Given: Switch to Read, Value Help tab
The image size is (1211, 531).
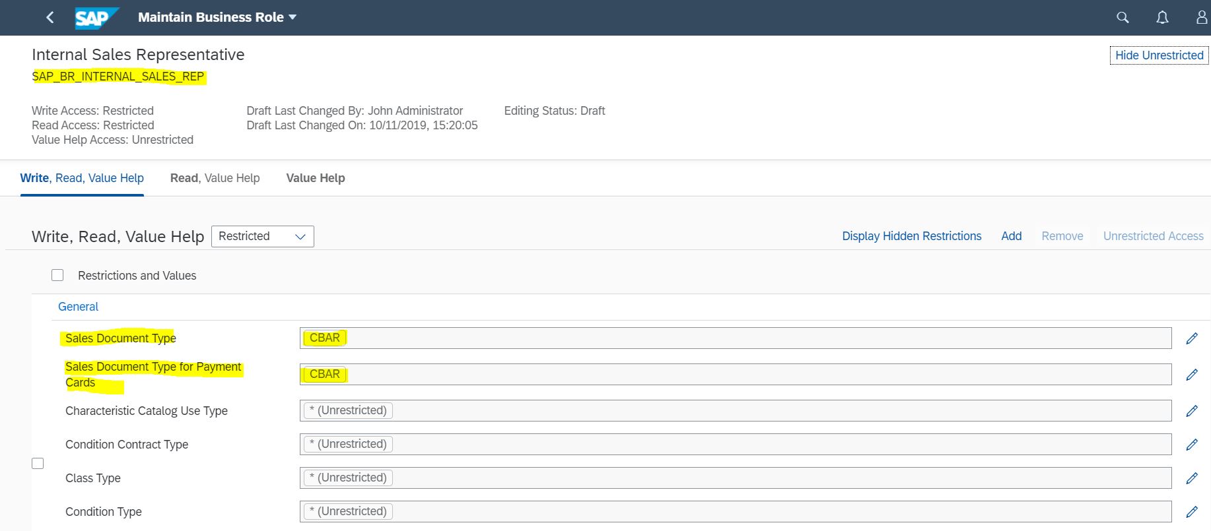Looking at the screenshot, I should click(x=215, y=178).
